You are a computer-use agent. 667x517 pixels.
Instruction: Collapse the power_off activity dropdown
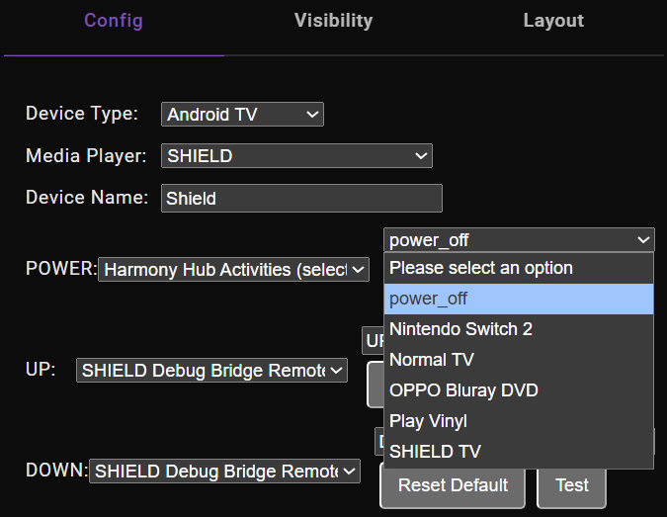(519, 240)
